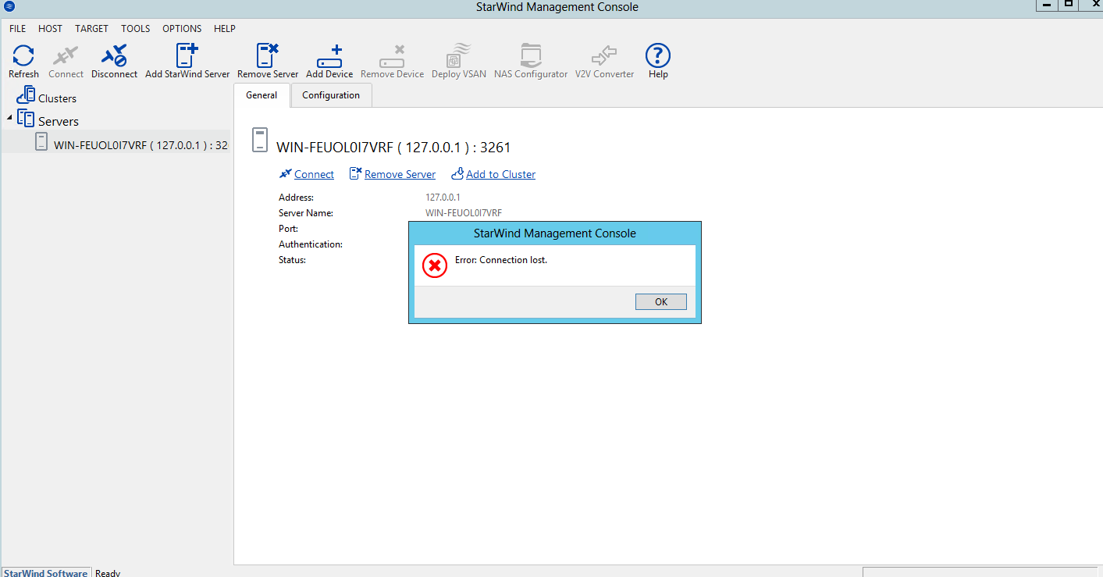
Task: Click the Authentication: label
Action: pyautogui.click(x=311, y=244)
